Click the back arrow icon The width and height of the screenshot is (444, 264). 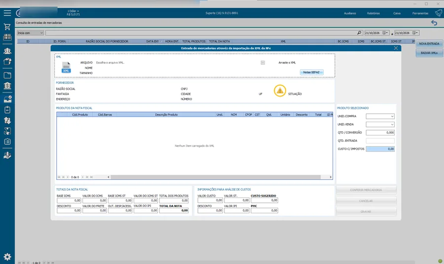[x=434, y=23]
